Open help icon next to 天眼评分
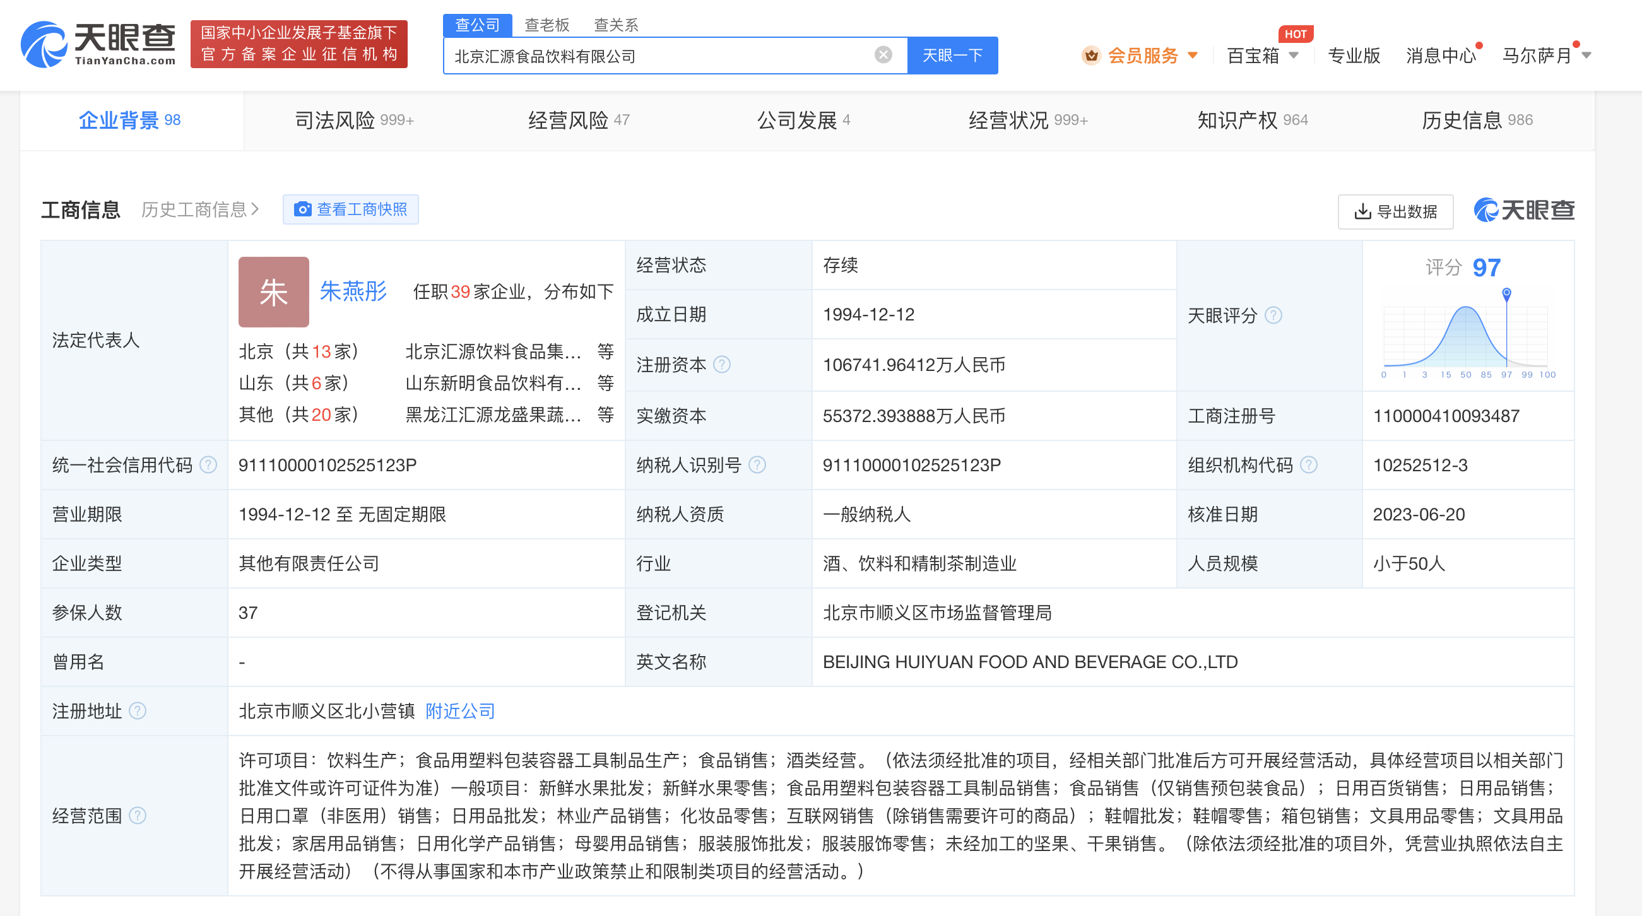The image size is (1642, 916). (x=1273, y=315)
